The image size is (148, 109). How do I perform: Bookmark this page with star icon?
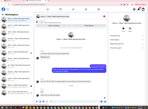[x=128, y=4]
